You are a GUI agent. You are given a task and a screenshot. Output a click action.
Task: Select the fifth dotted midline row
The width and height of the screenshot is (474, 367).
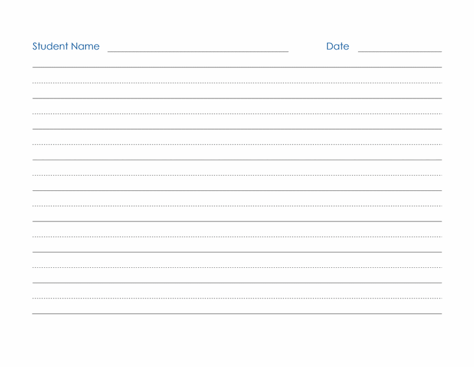(x=237, y=206)
